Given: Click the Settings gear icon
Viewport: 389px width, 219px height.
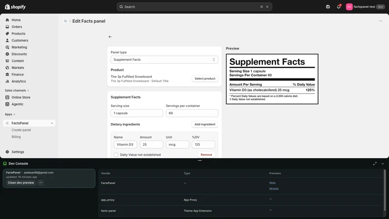Looking at the screenshot, I should pyautogui.click(x=7, y=152).
